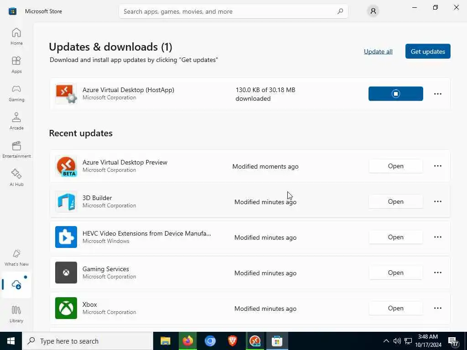
Task: Open the user profile account icon
Action: click(x=373, y=11)
